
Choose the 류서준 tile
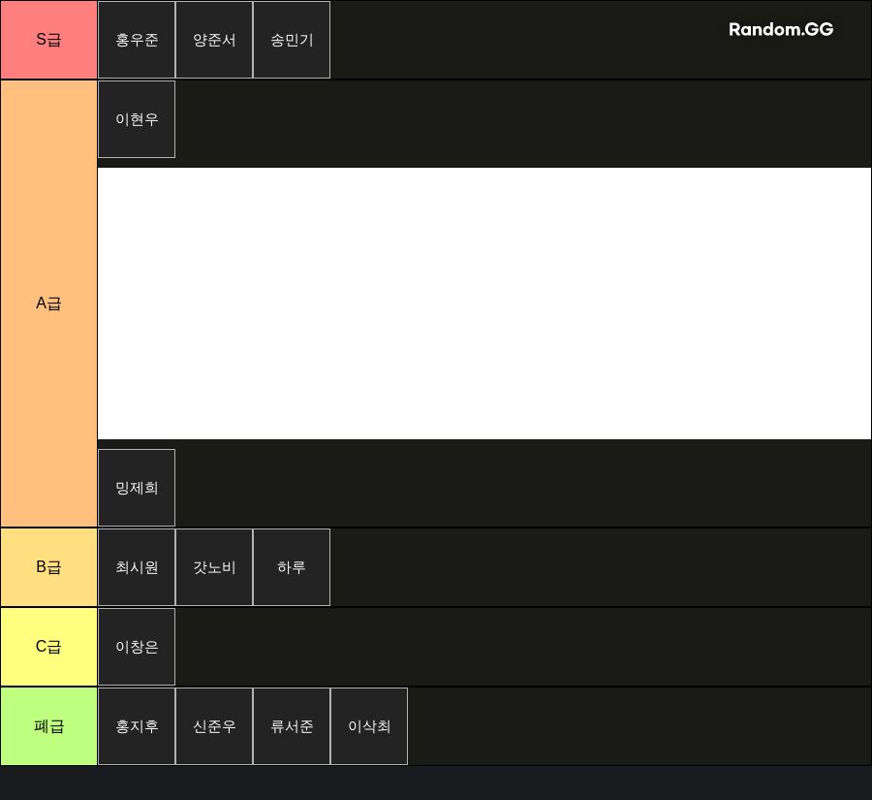(x=292, y=726)
